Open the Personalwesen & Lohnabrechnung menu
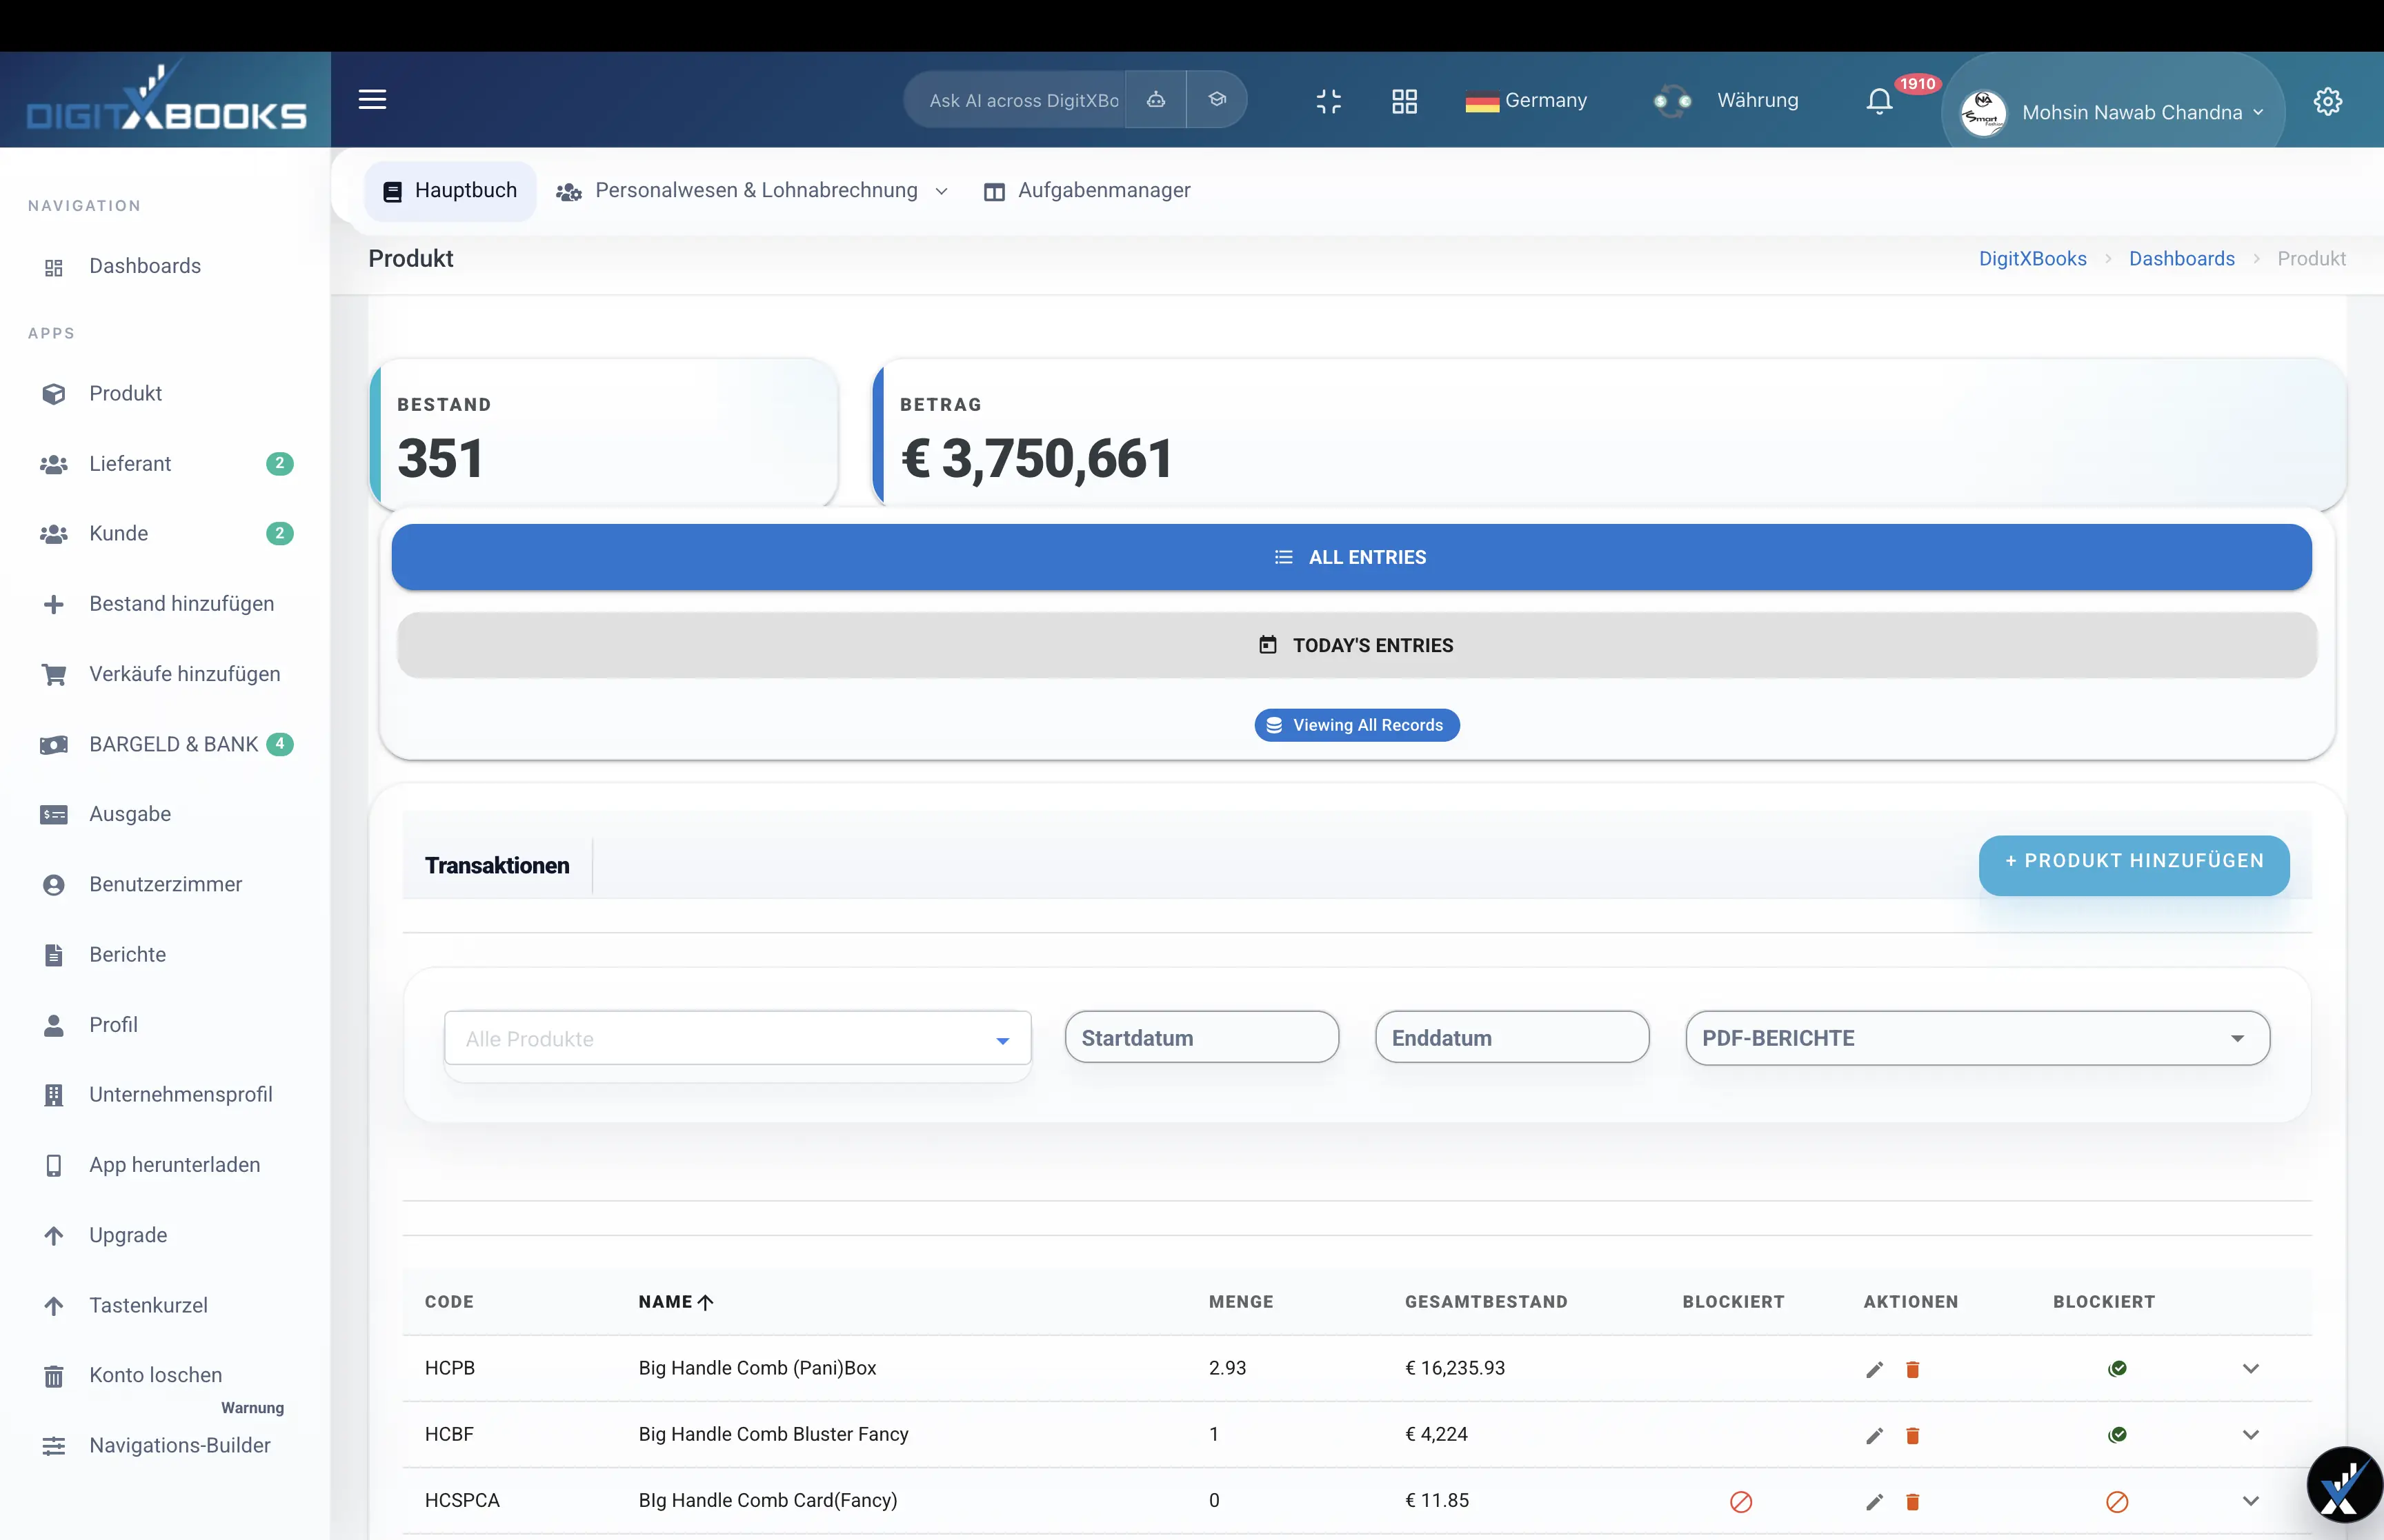This screenshot has height=1540, width=2384. click(x=755, y=190)
